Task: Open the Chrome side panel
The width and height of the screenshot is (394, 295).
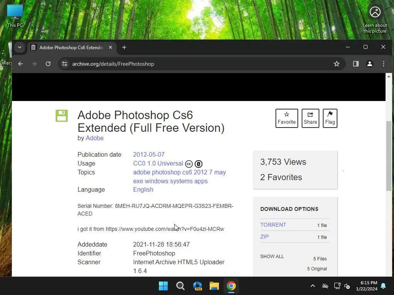Action: pos(356,64)
